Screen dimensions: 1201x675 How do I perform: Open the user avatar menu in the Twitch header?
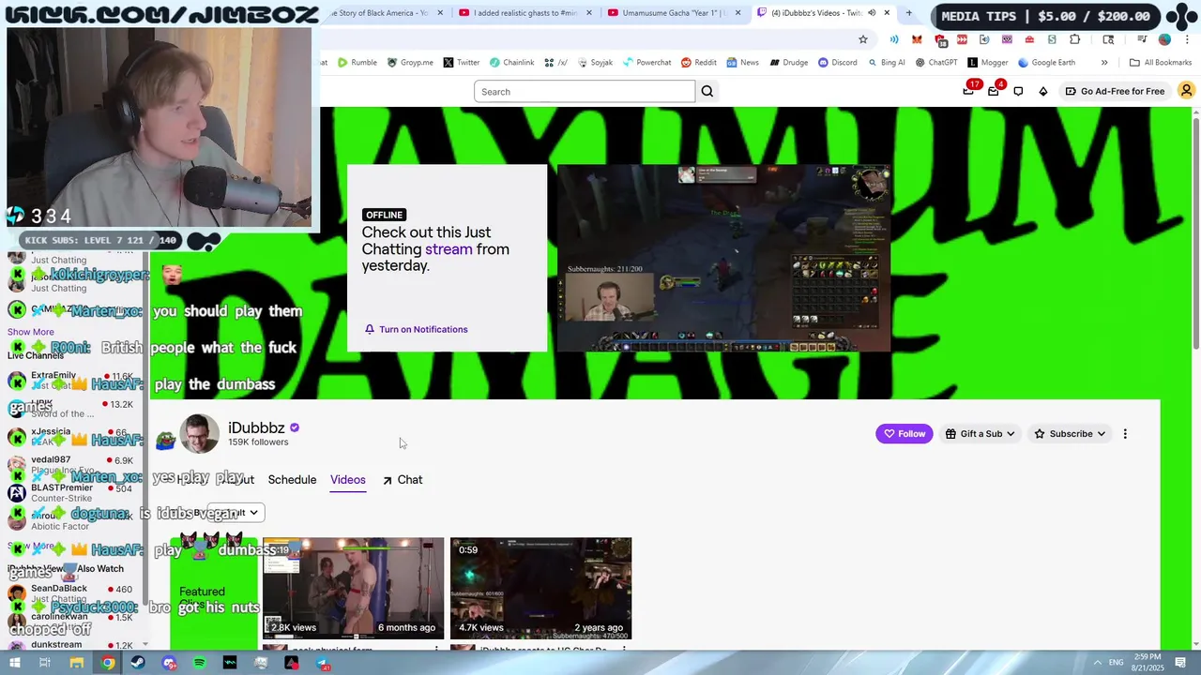click(1186, 91)
